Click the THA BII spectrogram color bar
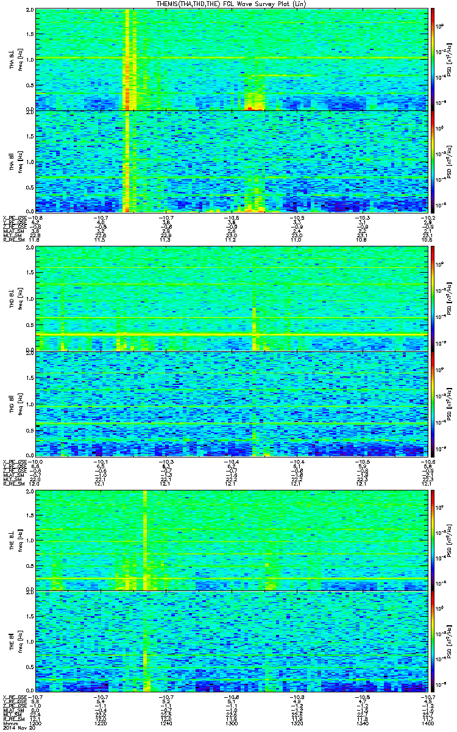This screenshot has width=457, height=732. pyautogui.click(x=433, y=162)
